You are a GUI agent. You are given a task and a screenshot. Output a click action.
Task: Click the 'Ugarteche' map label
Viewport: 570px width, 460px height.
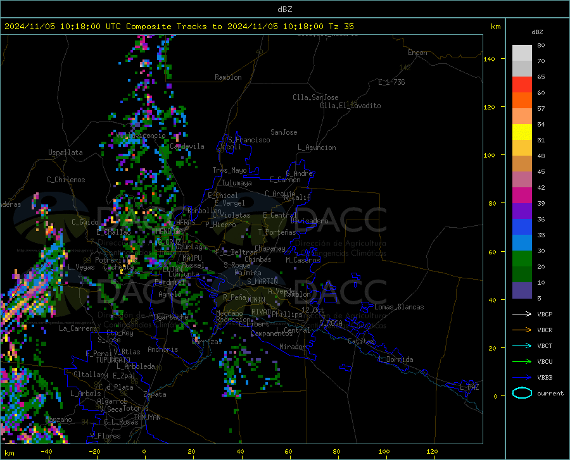pyautogui.click(x=171, y=317)
